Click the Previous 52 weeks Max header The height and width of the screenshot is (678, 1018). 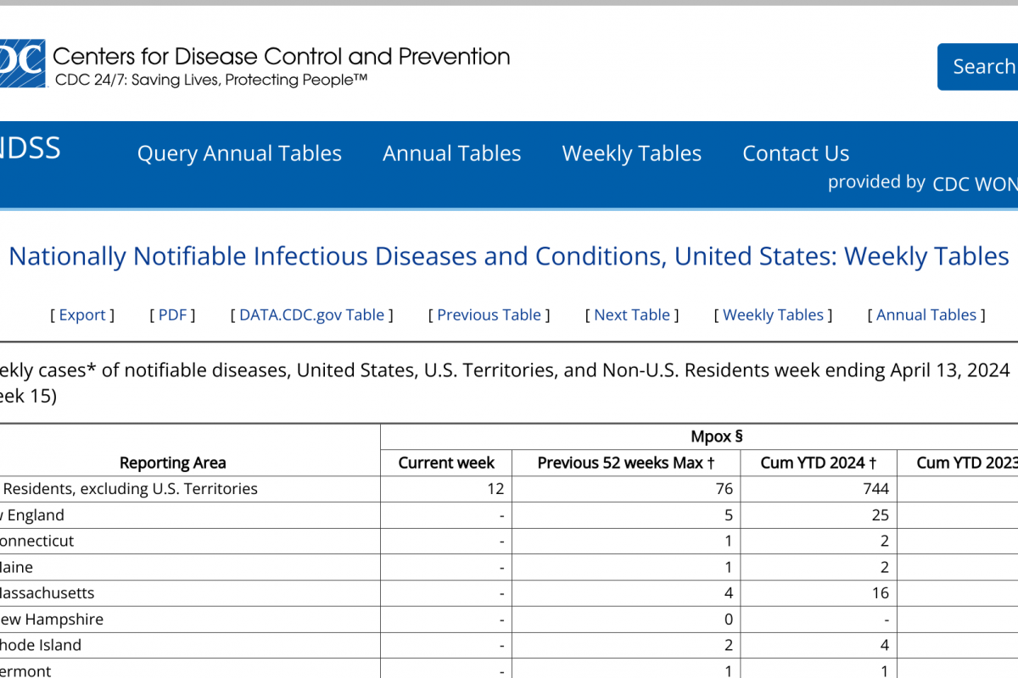(625, 463)
